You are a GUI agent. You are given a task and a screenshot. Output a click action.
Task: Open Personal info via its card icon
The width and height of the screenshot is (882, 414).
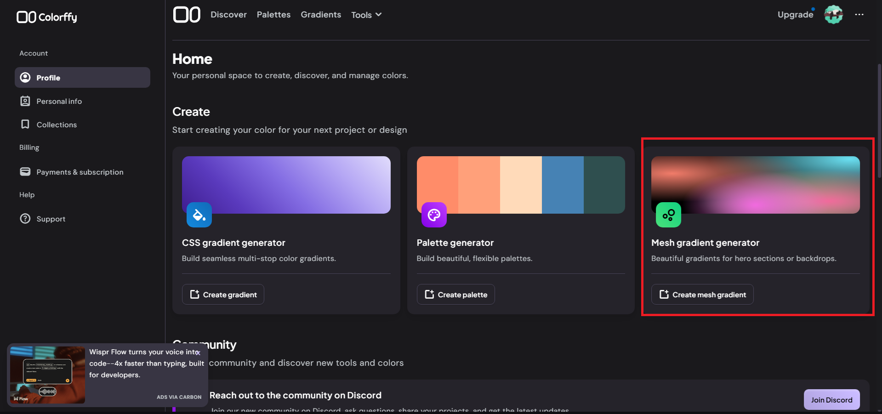(x=25, y=101)
